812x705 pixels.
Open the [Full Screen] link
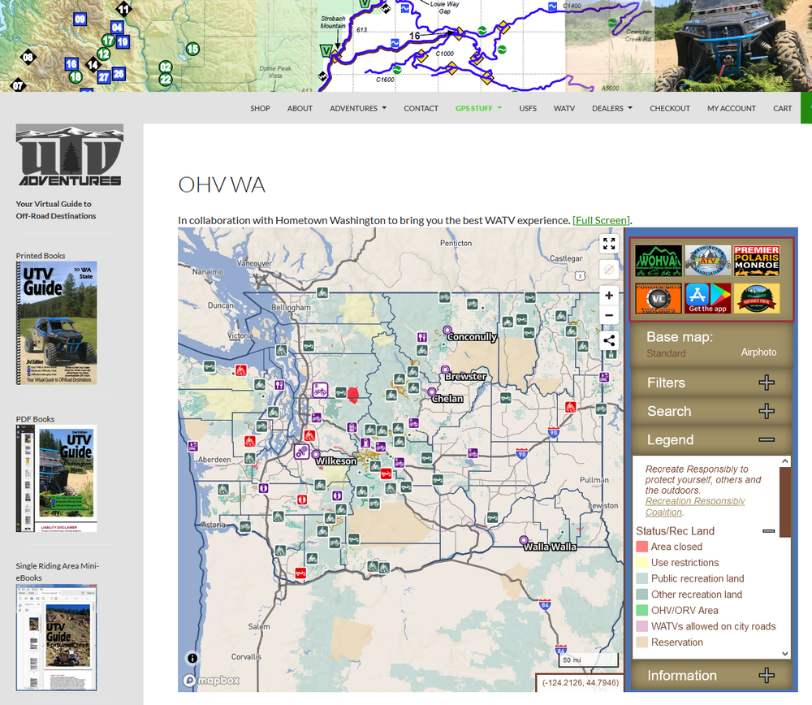(601, 220)
